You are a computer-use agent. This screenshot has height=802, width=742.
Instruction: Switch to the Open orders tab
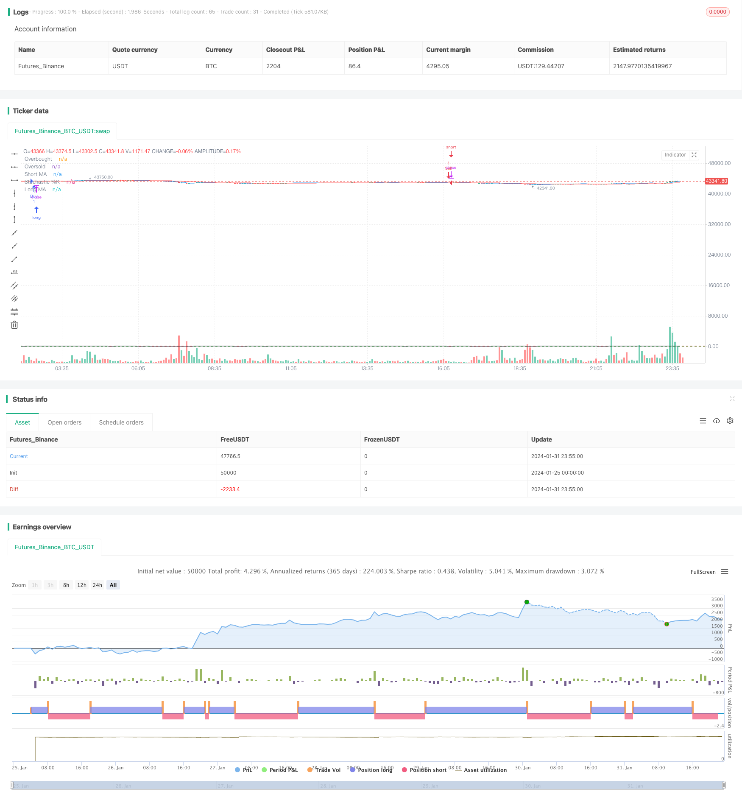pos(64,422)
